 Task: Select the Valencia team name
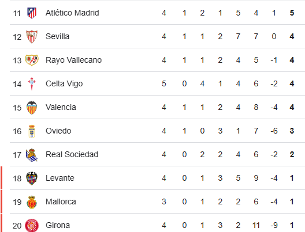61,107
